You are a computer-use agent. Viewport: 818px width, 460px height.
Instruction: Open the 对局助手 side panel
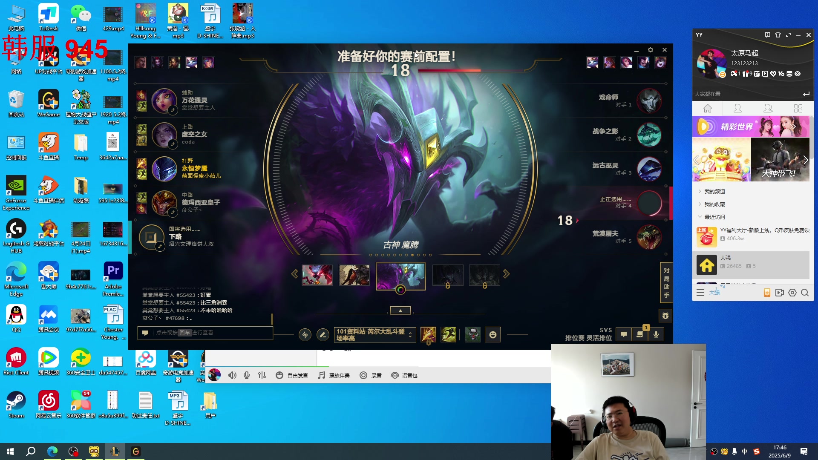[666, 282]
